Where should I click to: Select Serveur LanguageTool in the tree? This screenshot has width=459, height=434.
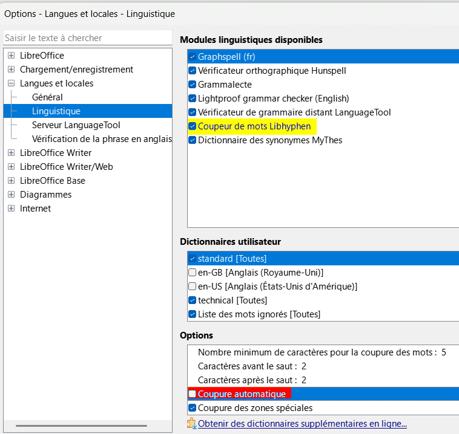tap(76, 125)
